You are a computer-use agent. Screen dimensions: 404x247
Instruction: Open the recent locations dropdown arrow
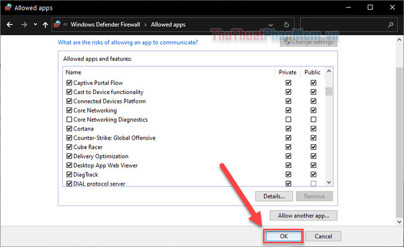click(35, 25)
